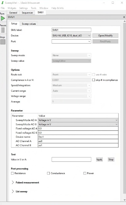Start the measurement with green Run arrow

pos(3,18)
